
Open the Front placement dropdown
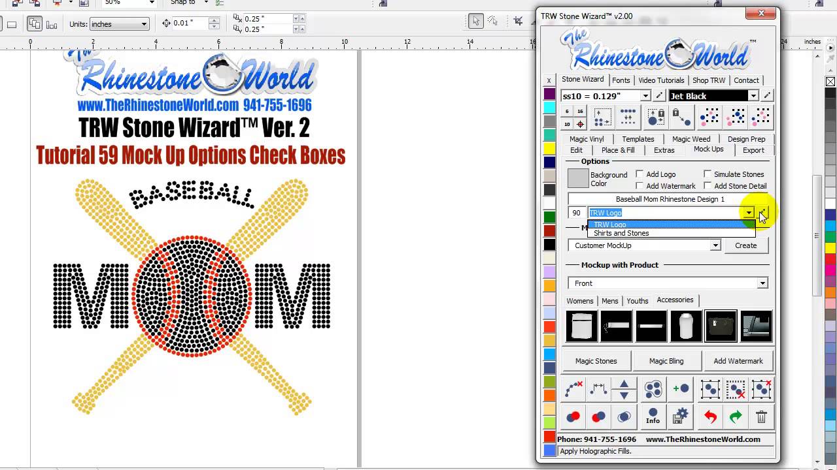pos(762,283)
